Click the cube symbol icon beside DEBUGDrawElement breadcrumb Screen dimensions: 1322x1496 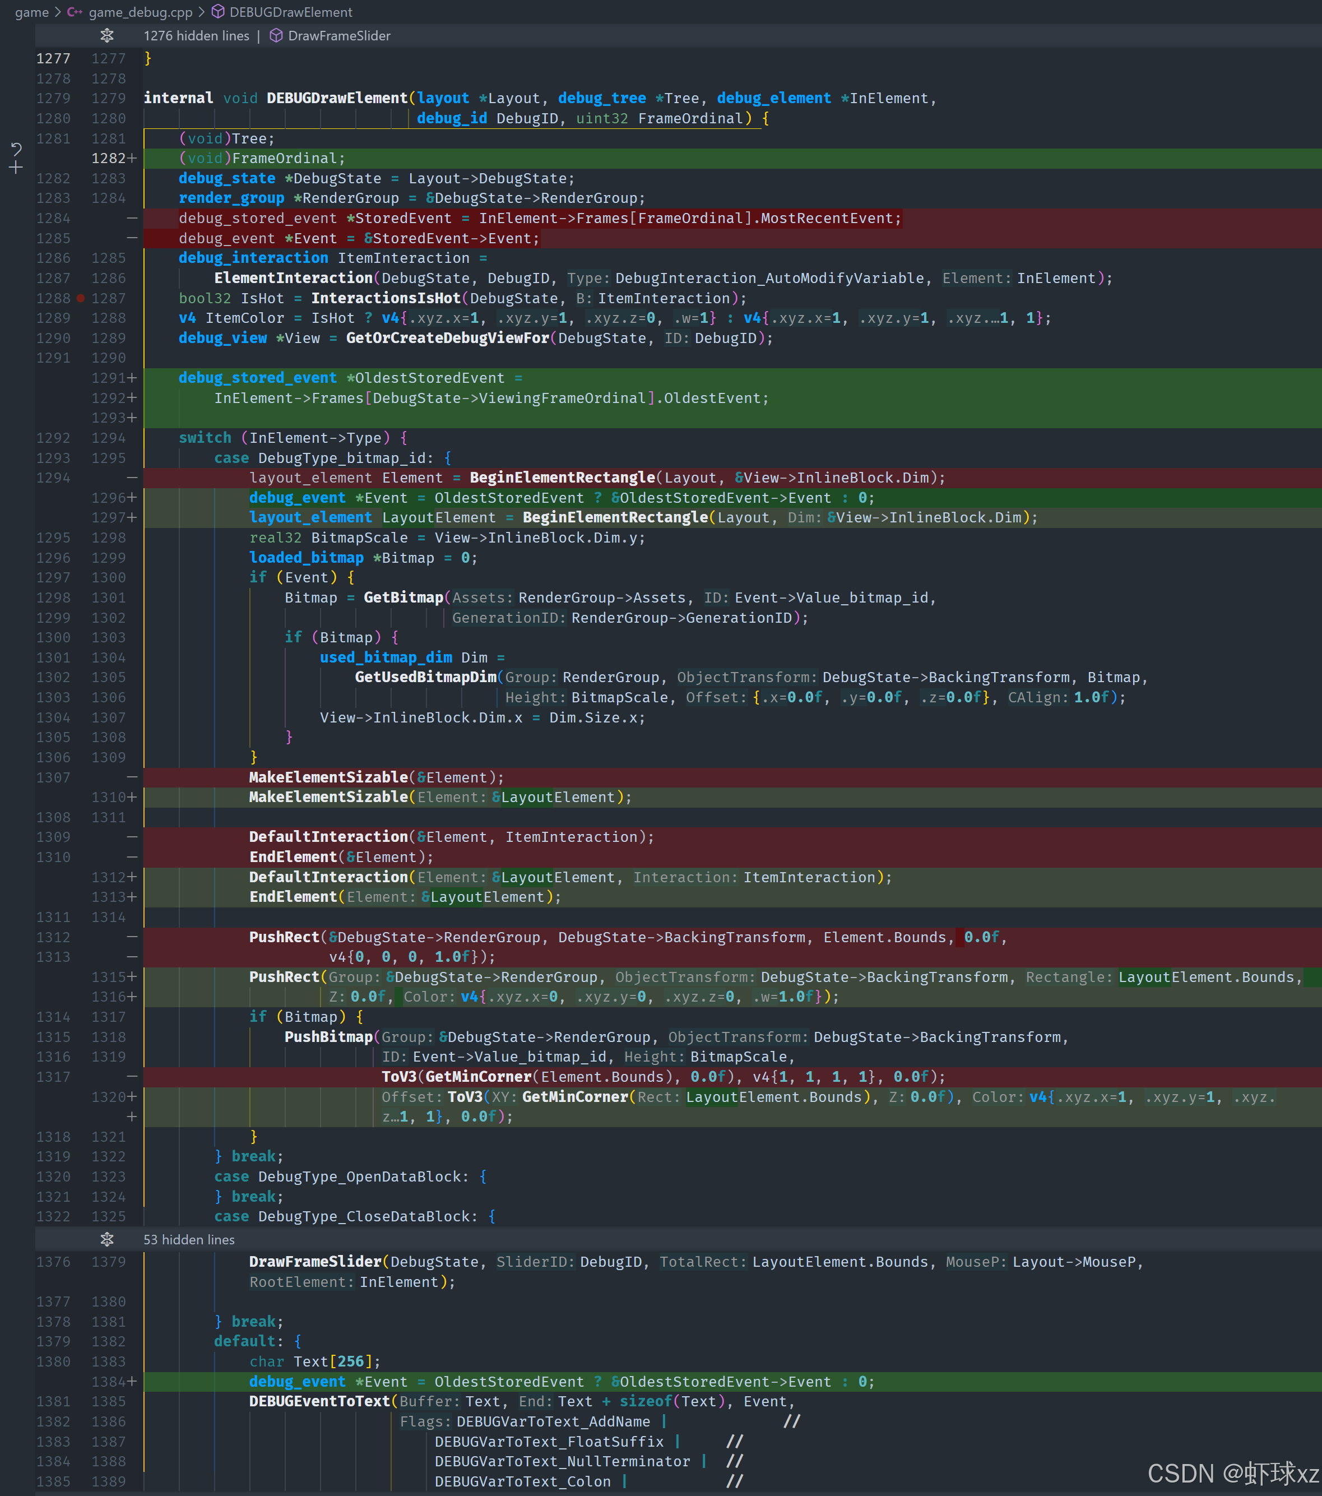coord(218,12)
